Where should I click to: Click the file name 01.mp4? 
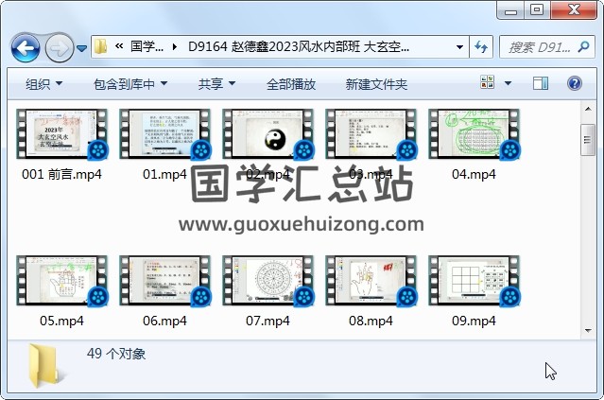click(164, 174)
